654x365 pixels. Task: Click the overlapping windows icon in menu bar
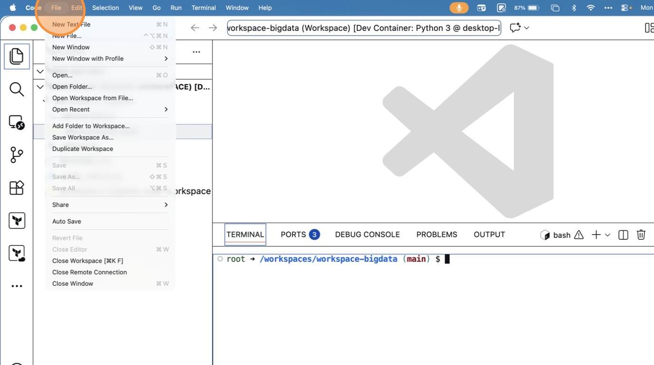click(555, 8)
